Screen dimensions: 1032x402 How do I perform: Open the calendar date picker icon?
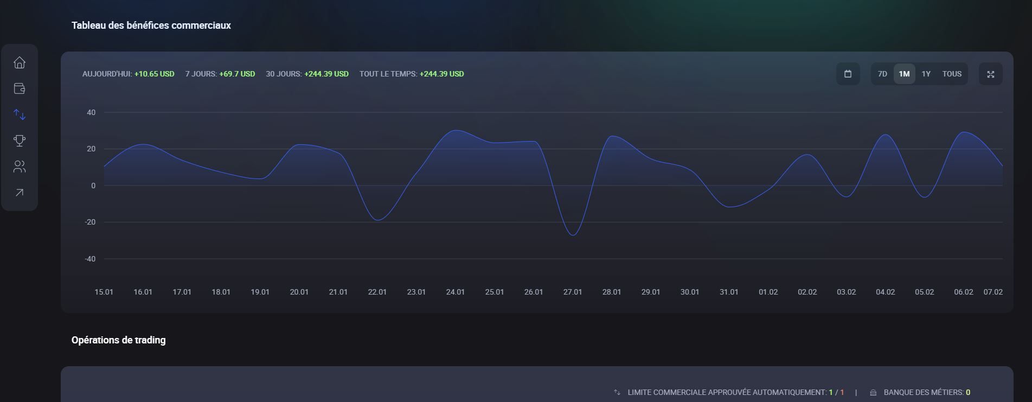(848, 74)
